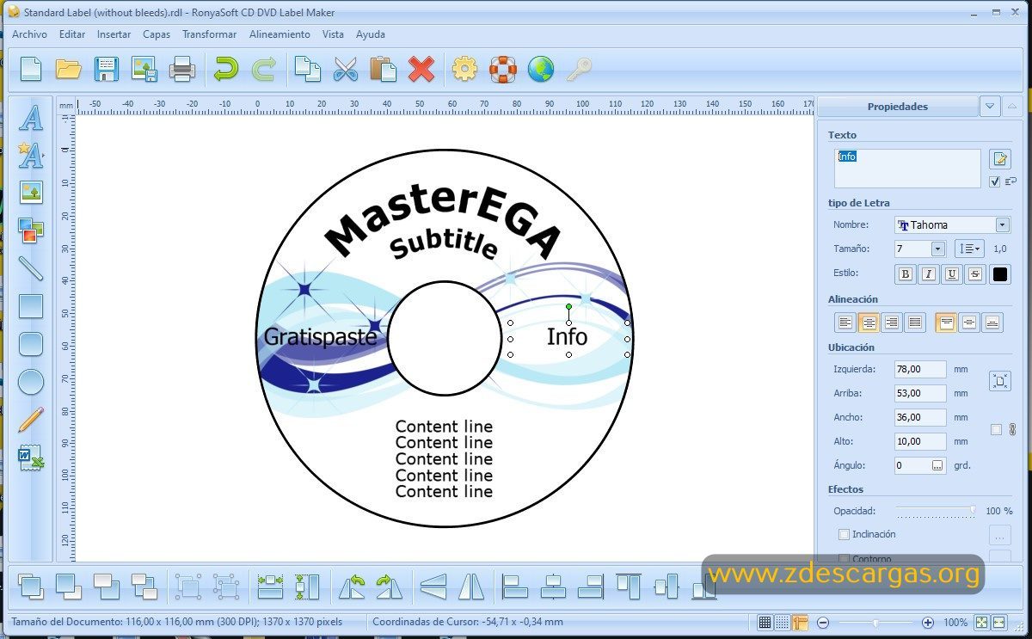Redo the last undone action
The height and width of the screenshot is (639, 1032).
coord(263,69)
